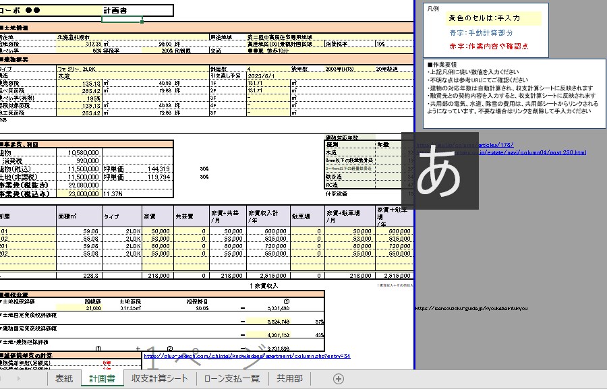
Task: Select 11,500,000 in the 土地(非課税) row
Action: (x=80, y=177)
